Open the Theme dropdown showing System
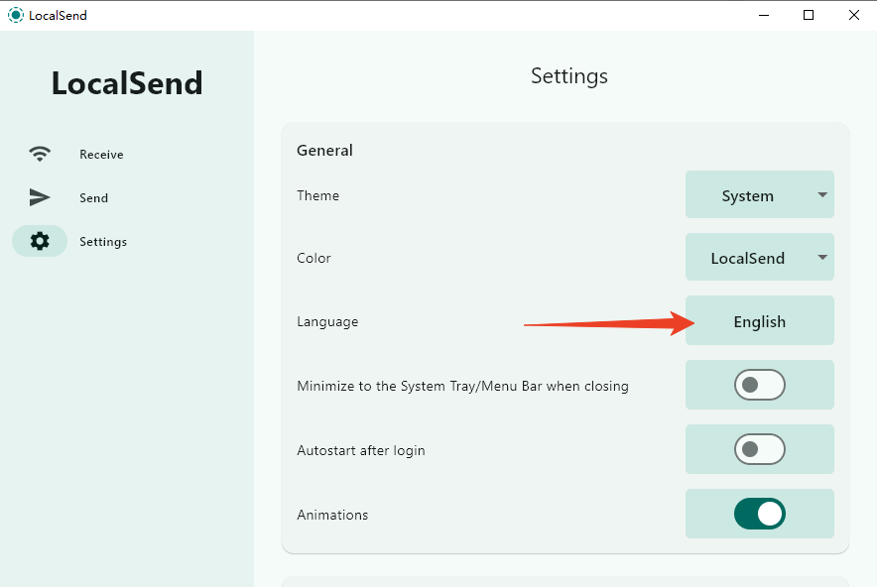The width and height of the screenshot is (877, 587). pyautogui.click(x=748, y=195)
